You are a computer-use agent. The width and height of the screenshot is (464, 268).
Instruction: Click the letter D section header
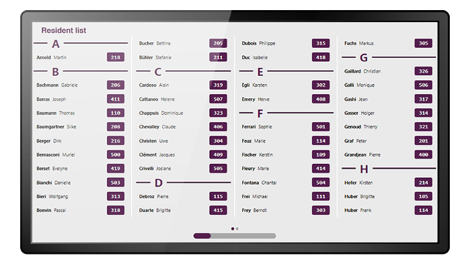pyautogui.click(x=159, y=183)
